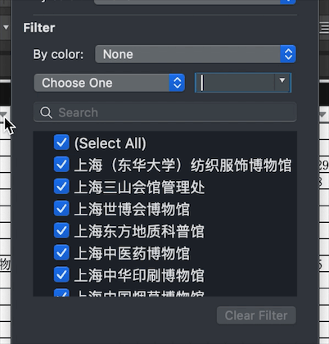Toggle 上海中华印刷博物馆 checkbox
329x344 pixels.
point(61,274)
